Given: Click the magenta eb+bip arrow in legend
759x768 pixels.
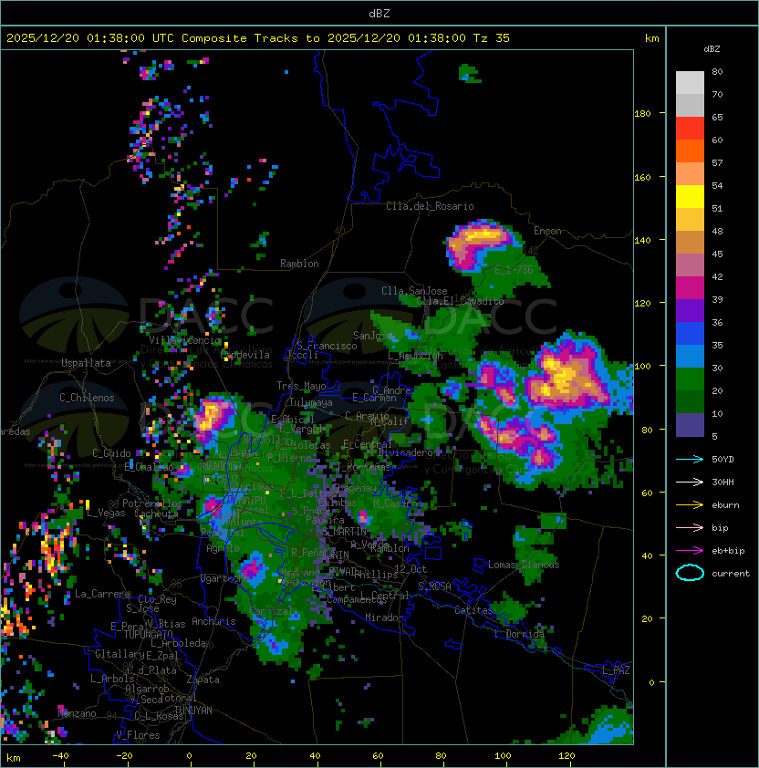Looking at the screenshot, I should [x=690, y=551].
